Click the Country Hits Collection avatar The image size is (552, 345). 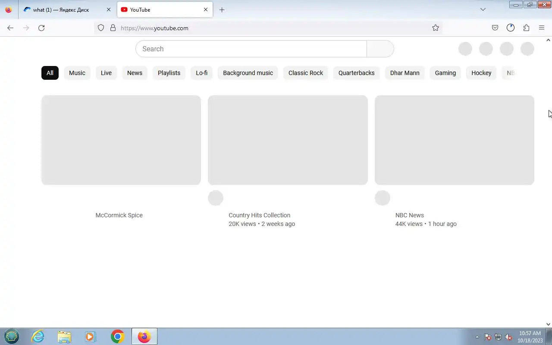(x=216, y=198)
